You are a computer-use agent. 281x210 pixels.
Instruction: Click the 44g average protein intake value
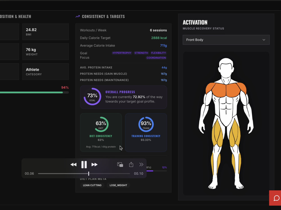click(x=164, y=67)
